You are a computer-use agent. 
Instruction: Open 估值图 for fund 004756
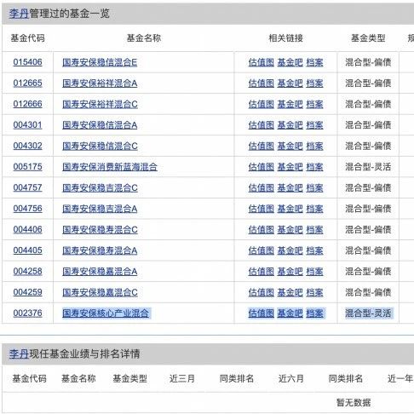tap(262, 209)
